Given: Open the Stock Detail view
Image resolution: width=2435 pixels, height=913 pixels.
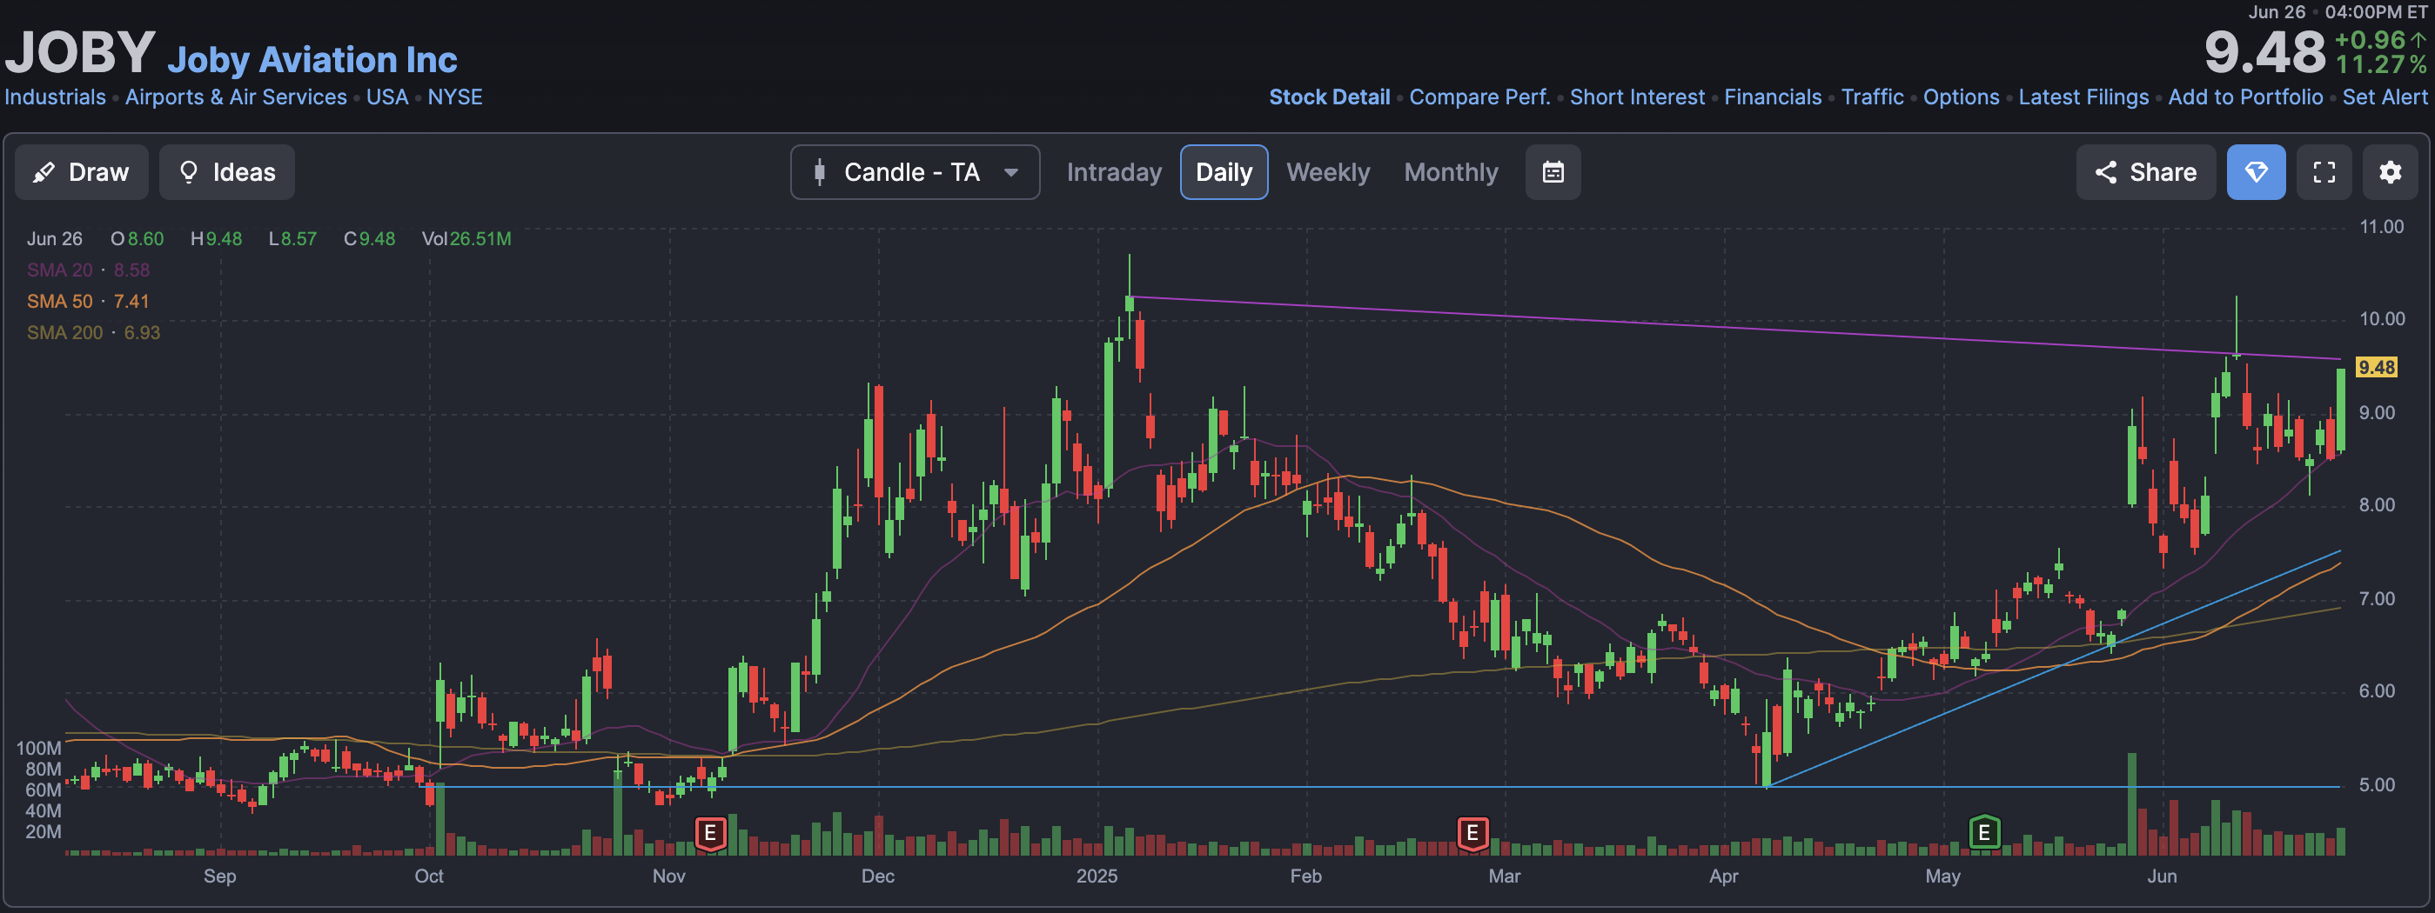Looking at the screenshot, I should click(x=1329, y=97).
